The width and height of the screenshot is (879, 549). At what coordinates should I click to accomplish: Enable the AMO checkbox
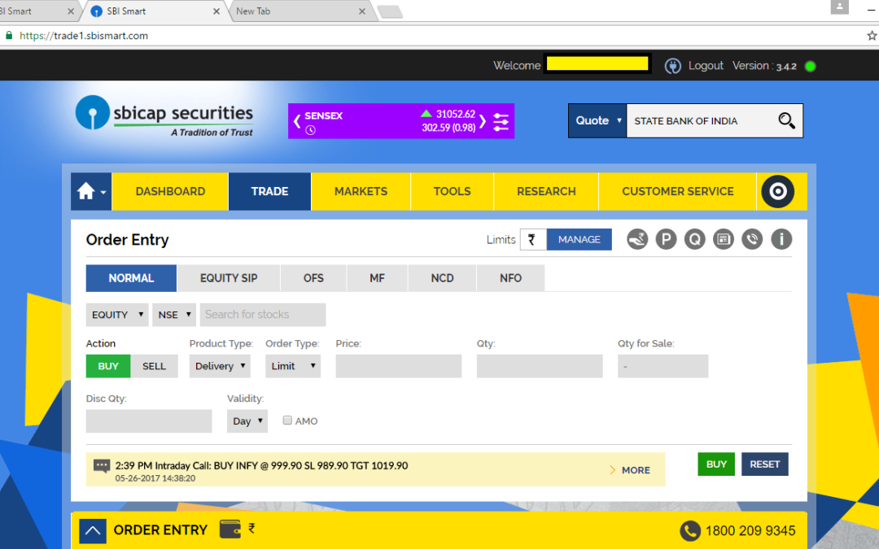287,420
